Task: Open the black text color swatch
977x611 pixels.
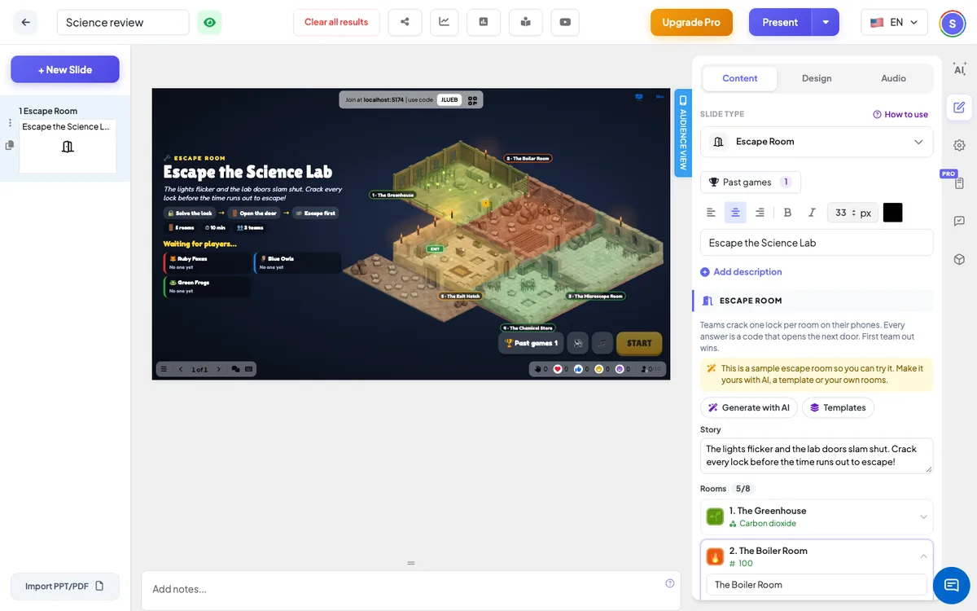Action: click(892, 213)
